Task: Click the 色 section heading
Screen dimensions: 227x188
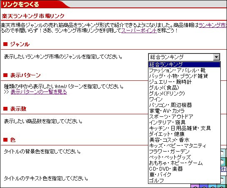Action: 13,140
